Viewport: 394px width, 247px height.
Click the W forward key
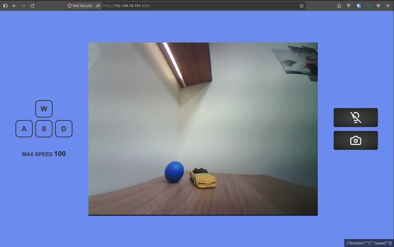[44, 109]
